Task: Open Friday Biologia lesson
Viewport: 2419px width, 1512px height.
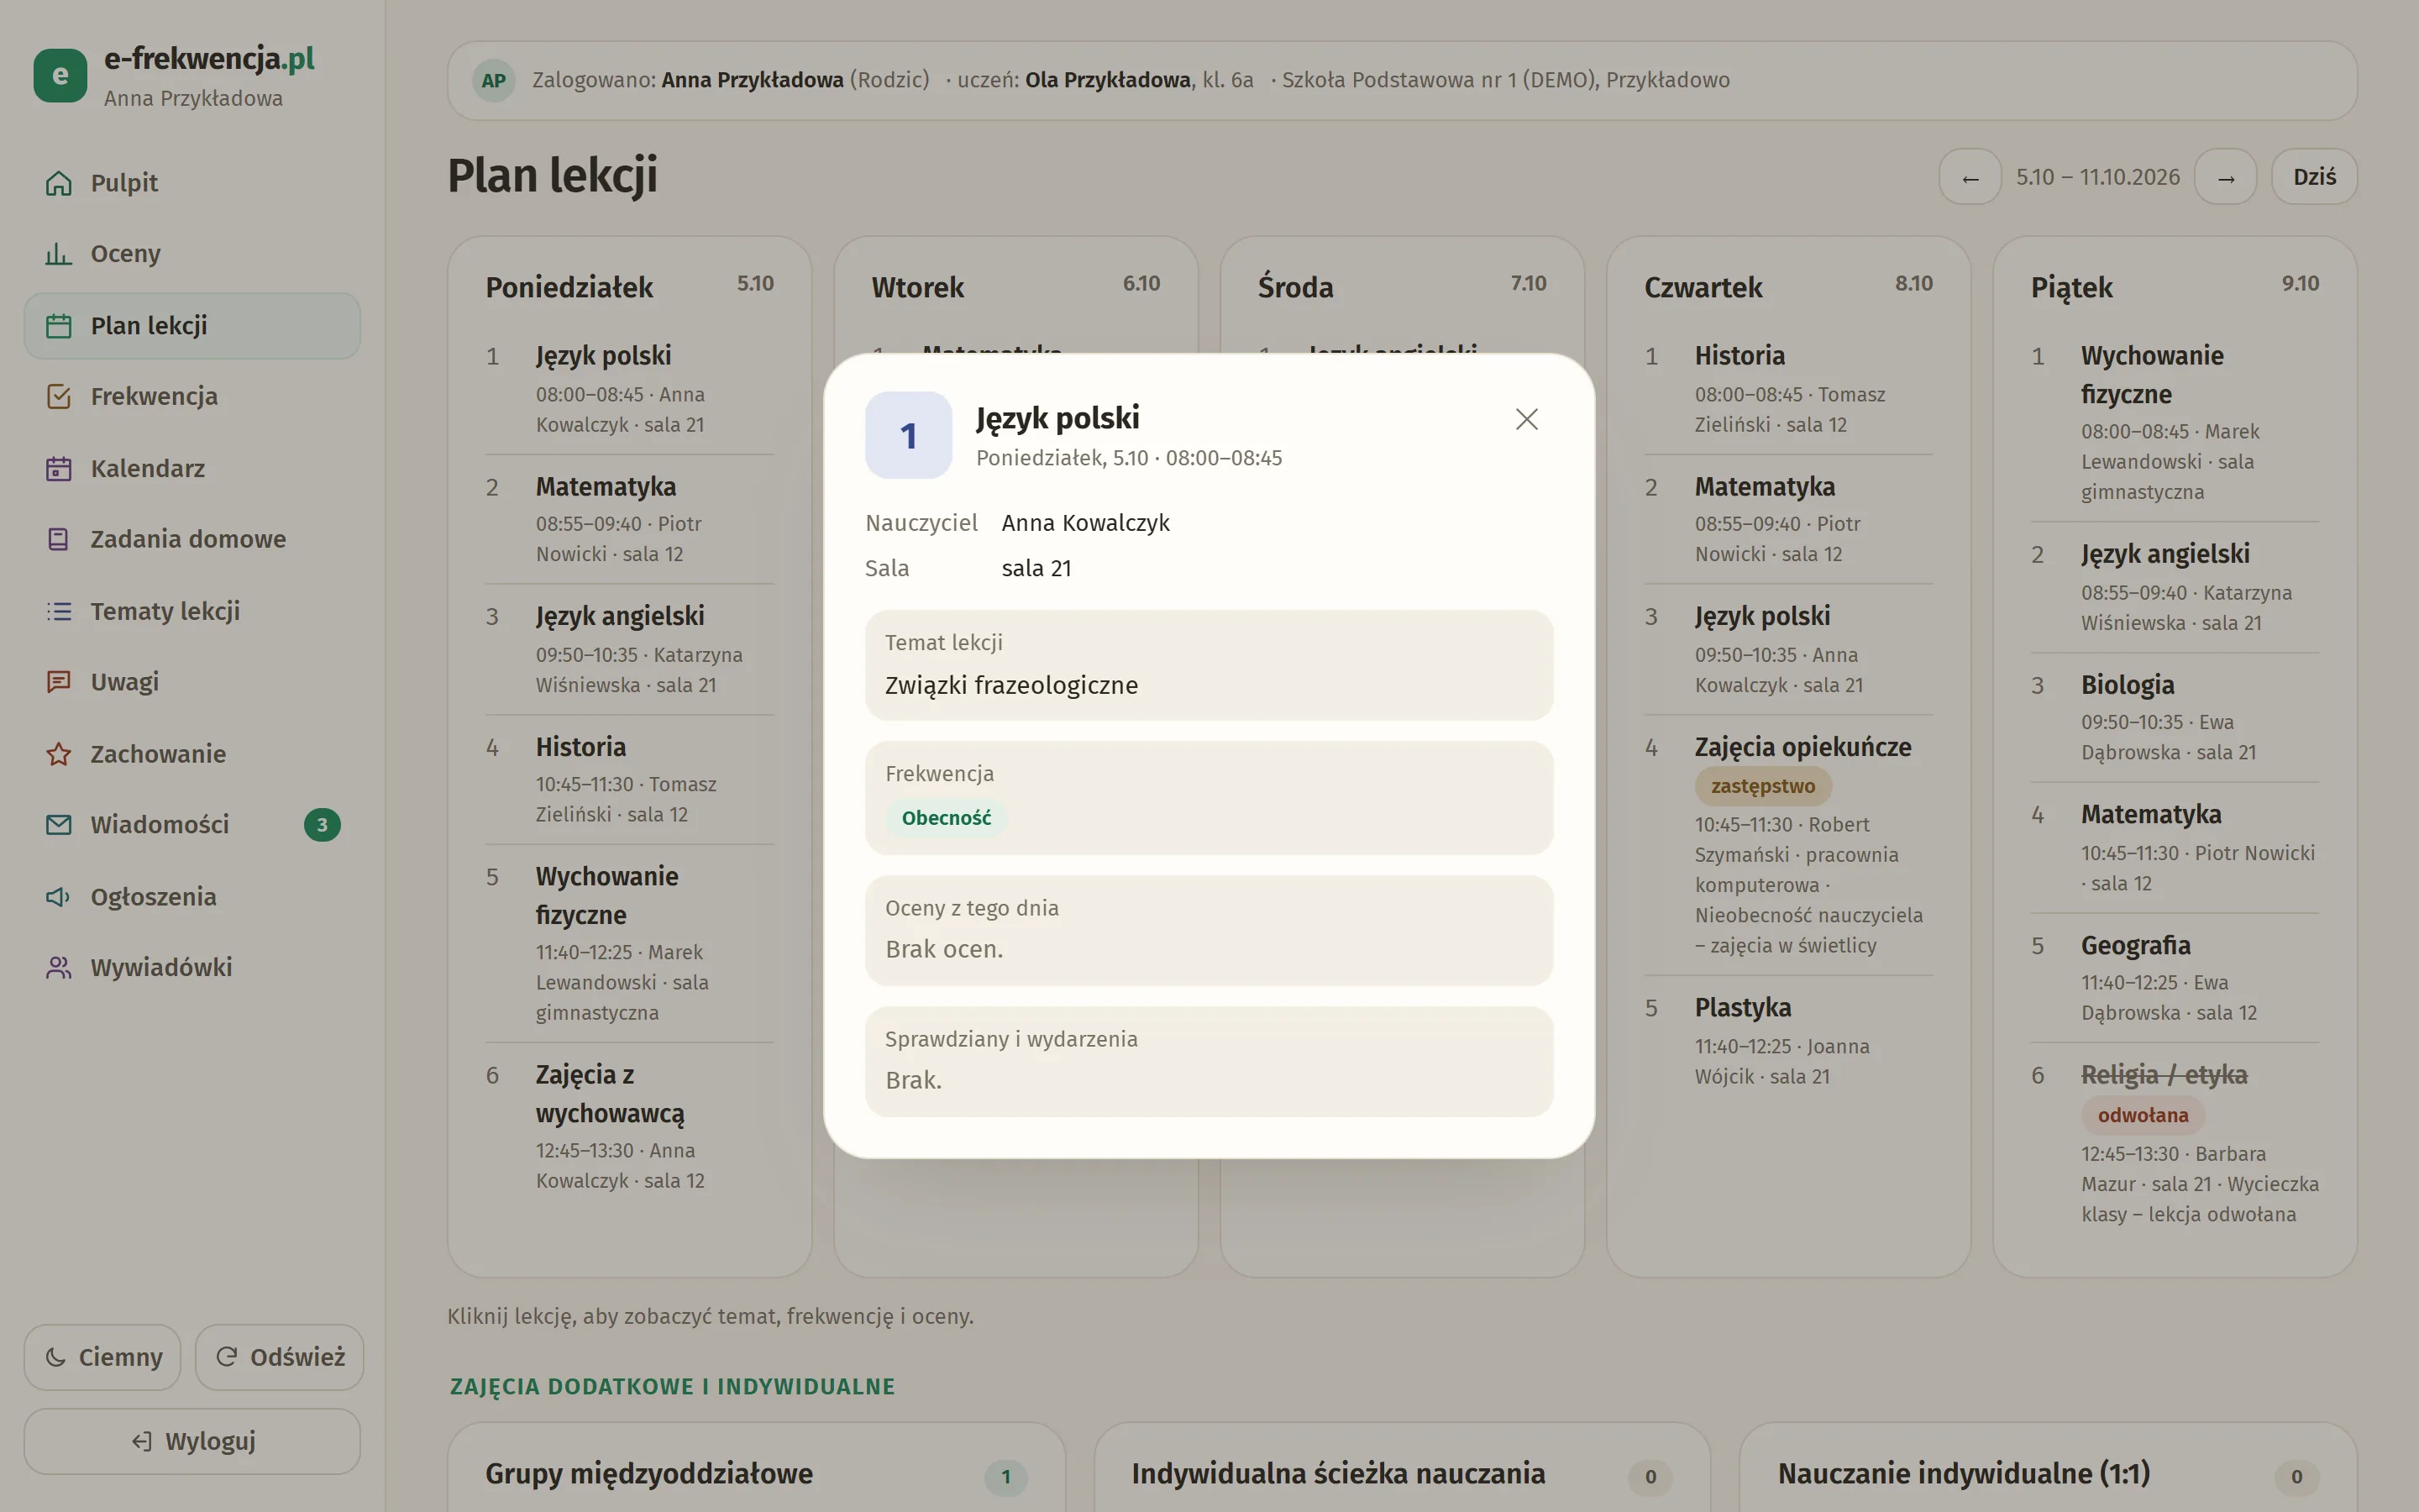Action: pyautogui.click(x=2175, y=717)
